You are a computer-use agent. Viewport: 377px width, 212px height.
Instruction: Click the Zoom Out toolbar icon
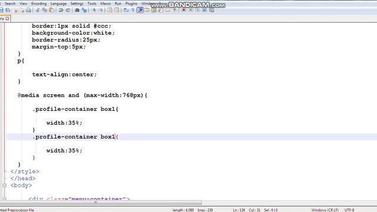(101, 10)
